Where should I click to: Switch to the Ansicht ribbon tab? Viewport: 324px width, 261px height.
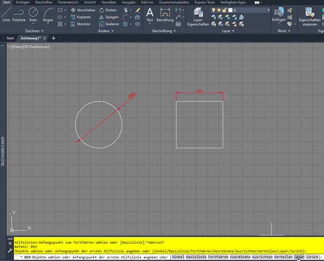[x=89, y=2]
